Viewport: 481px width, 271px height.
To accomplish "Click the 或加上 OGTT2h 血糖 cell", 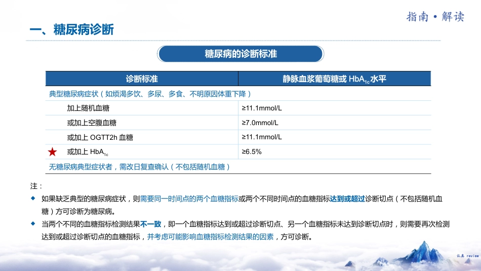I will coord(142,137).
